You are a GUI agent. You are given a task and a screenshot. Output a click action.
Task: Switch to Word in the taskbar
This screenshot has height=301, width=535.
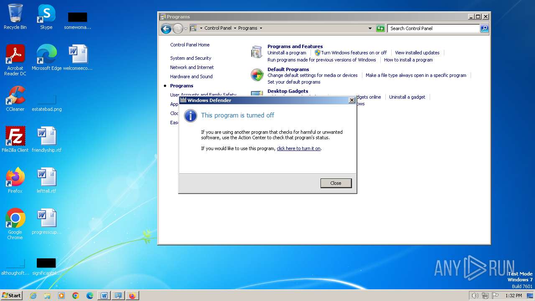click(104, 296)
